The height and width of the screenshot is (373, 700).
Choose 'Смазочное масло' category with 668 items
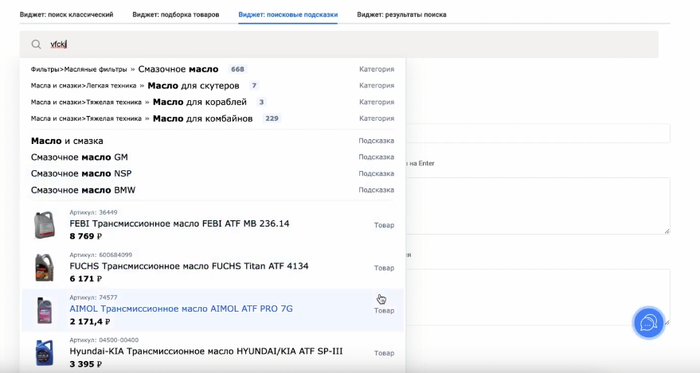[x=178, y=69]
